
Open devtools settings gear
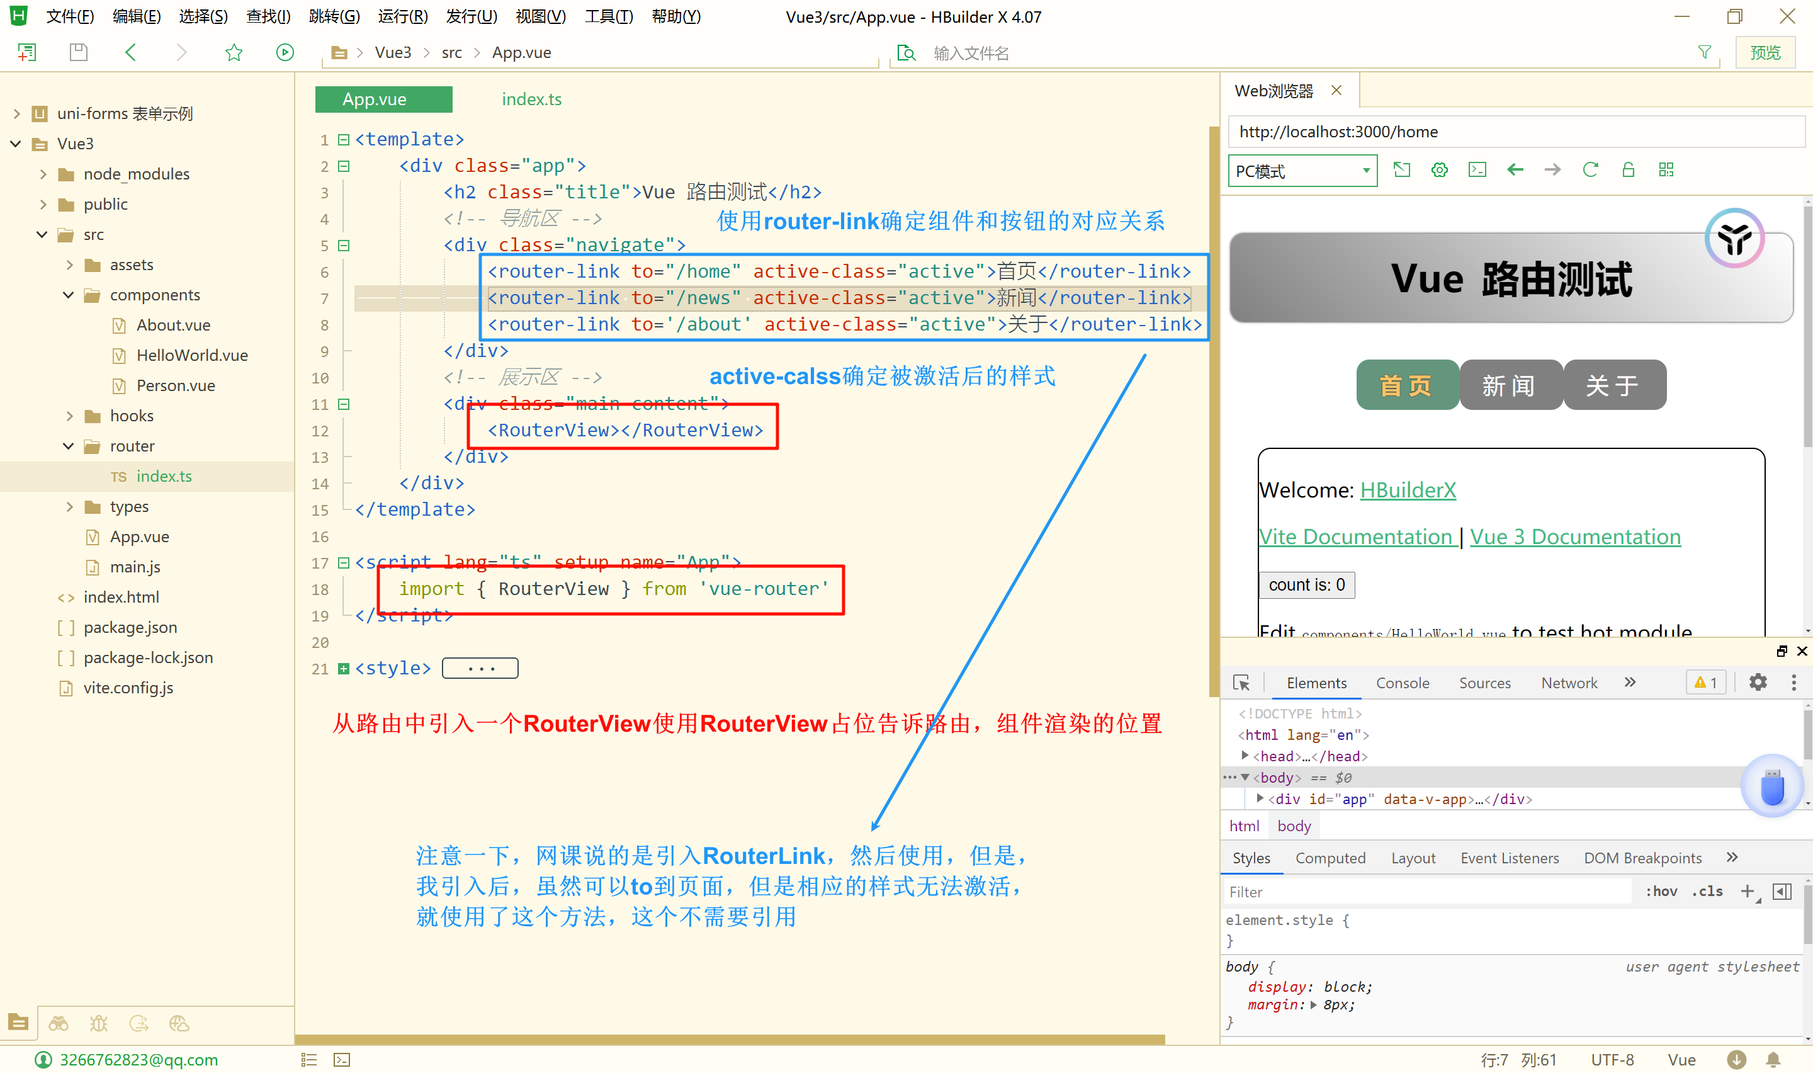[x=1758, y=682]
